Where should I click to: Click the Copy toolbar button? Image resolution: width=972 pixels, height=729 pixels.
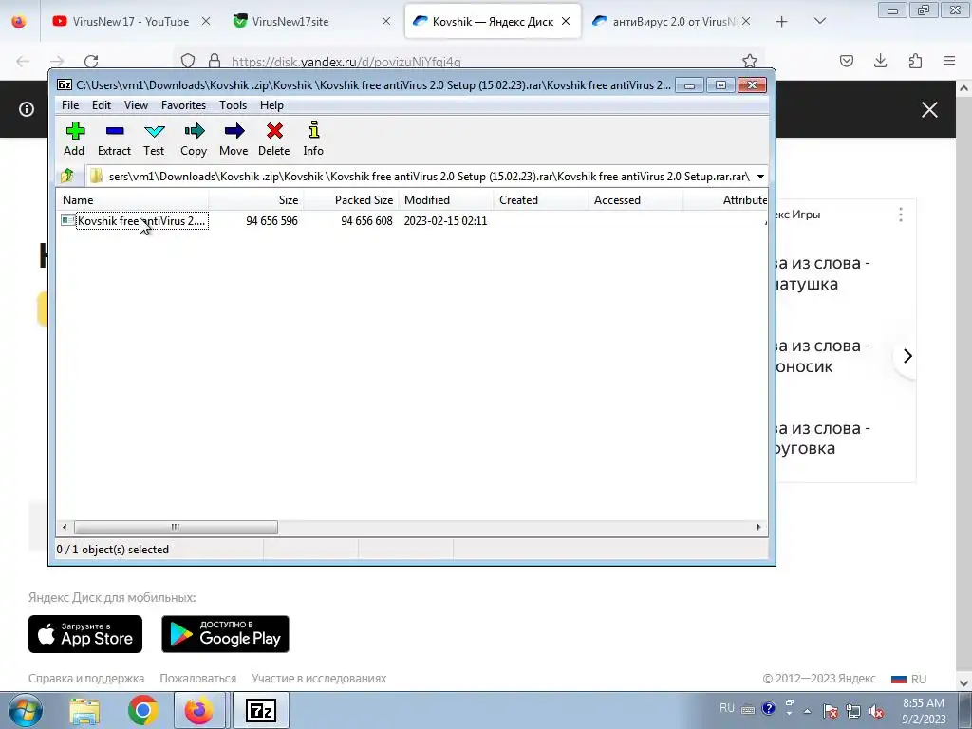pos(194,139)
